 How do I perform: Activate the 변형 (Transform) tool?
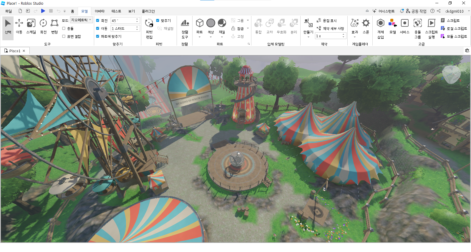(54, 27)
